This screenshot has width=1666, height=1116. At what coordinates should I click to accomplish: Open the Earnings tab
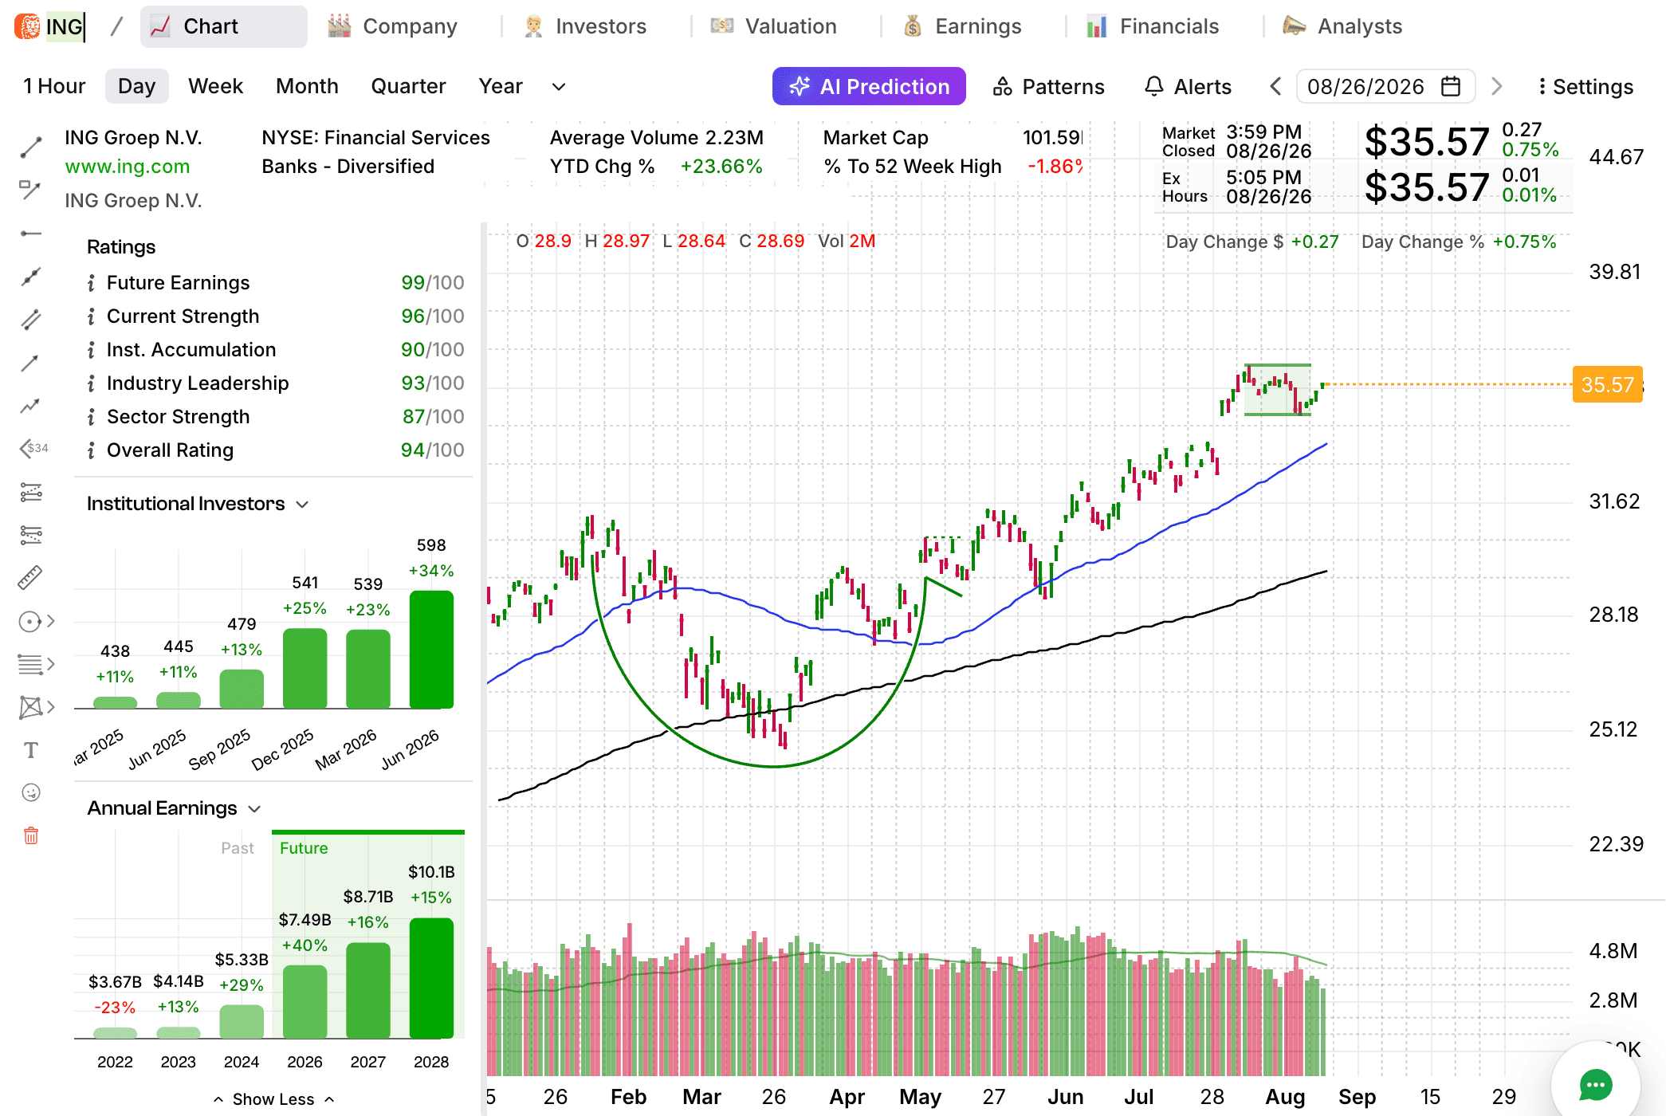click(962, 26)
